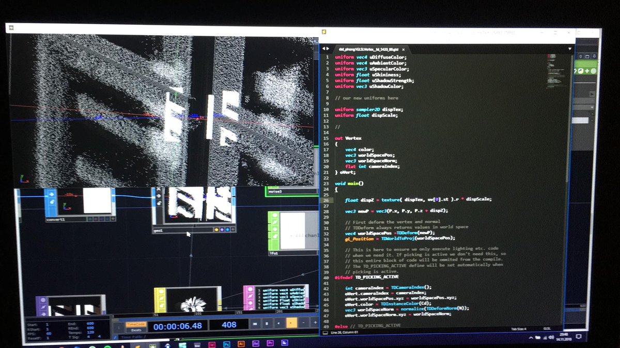Click the top circle flag on the yellow flower node
Image resolution: width=620 pixels, height=348 pixels.
160,292
